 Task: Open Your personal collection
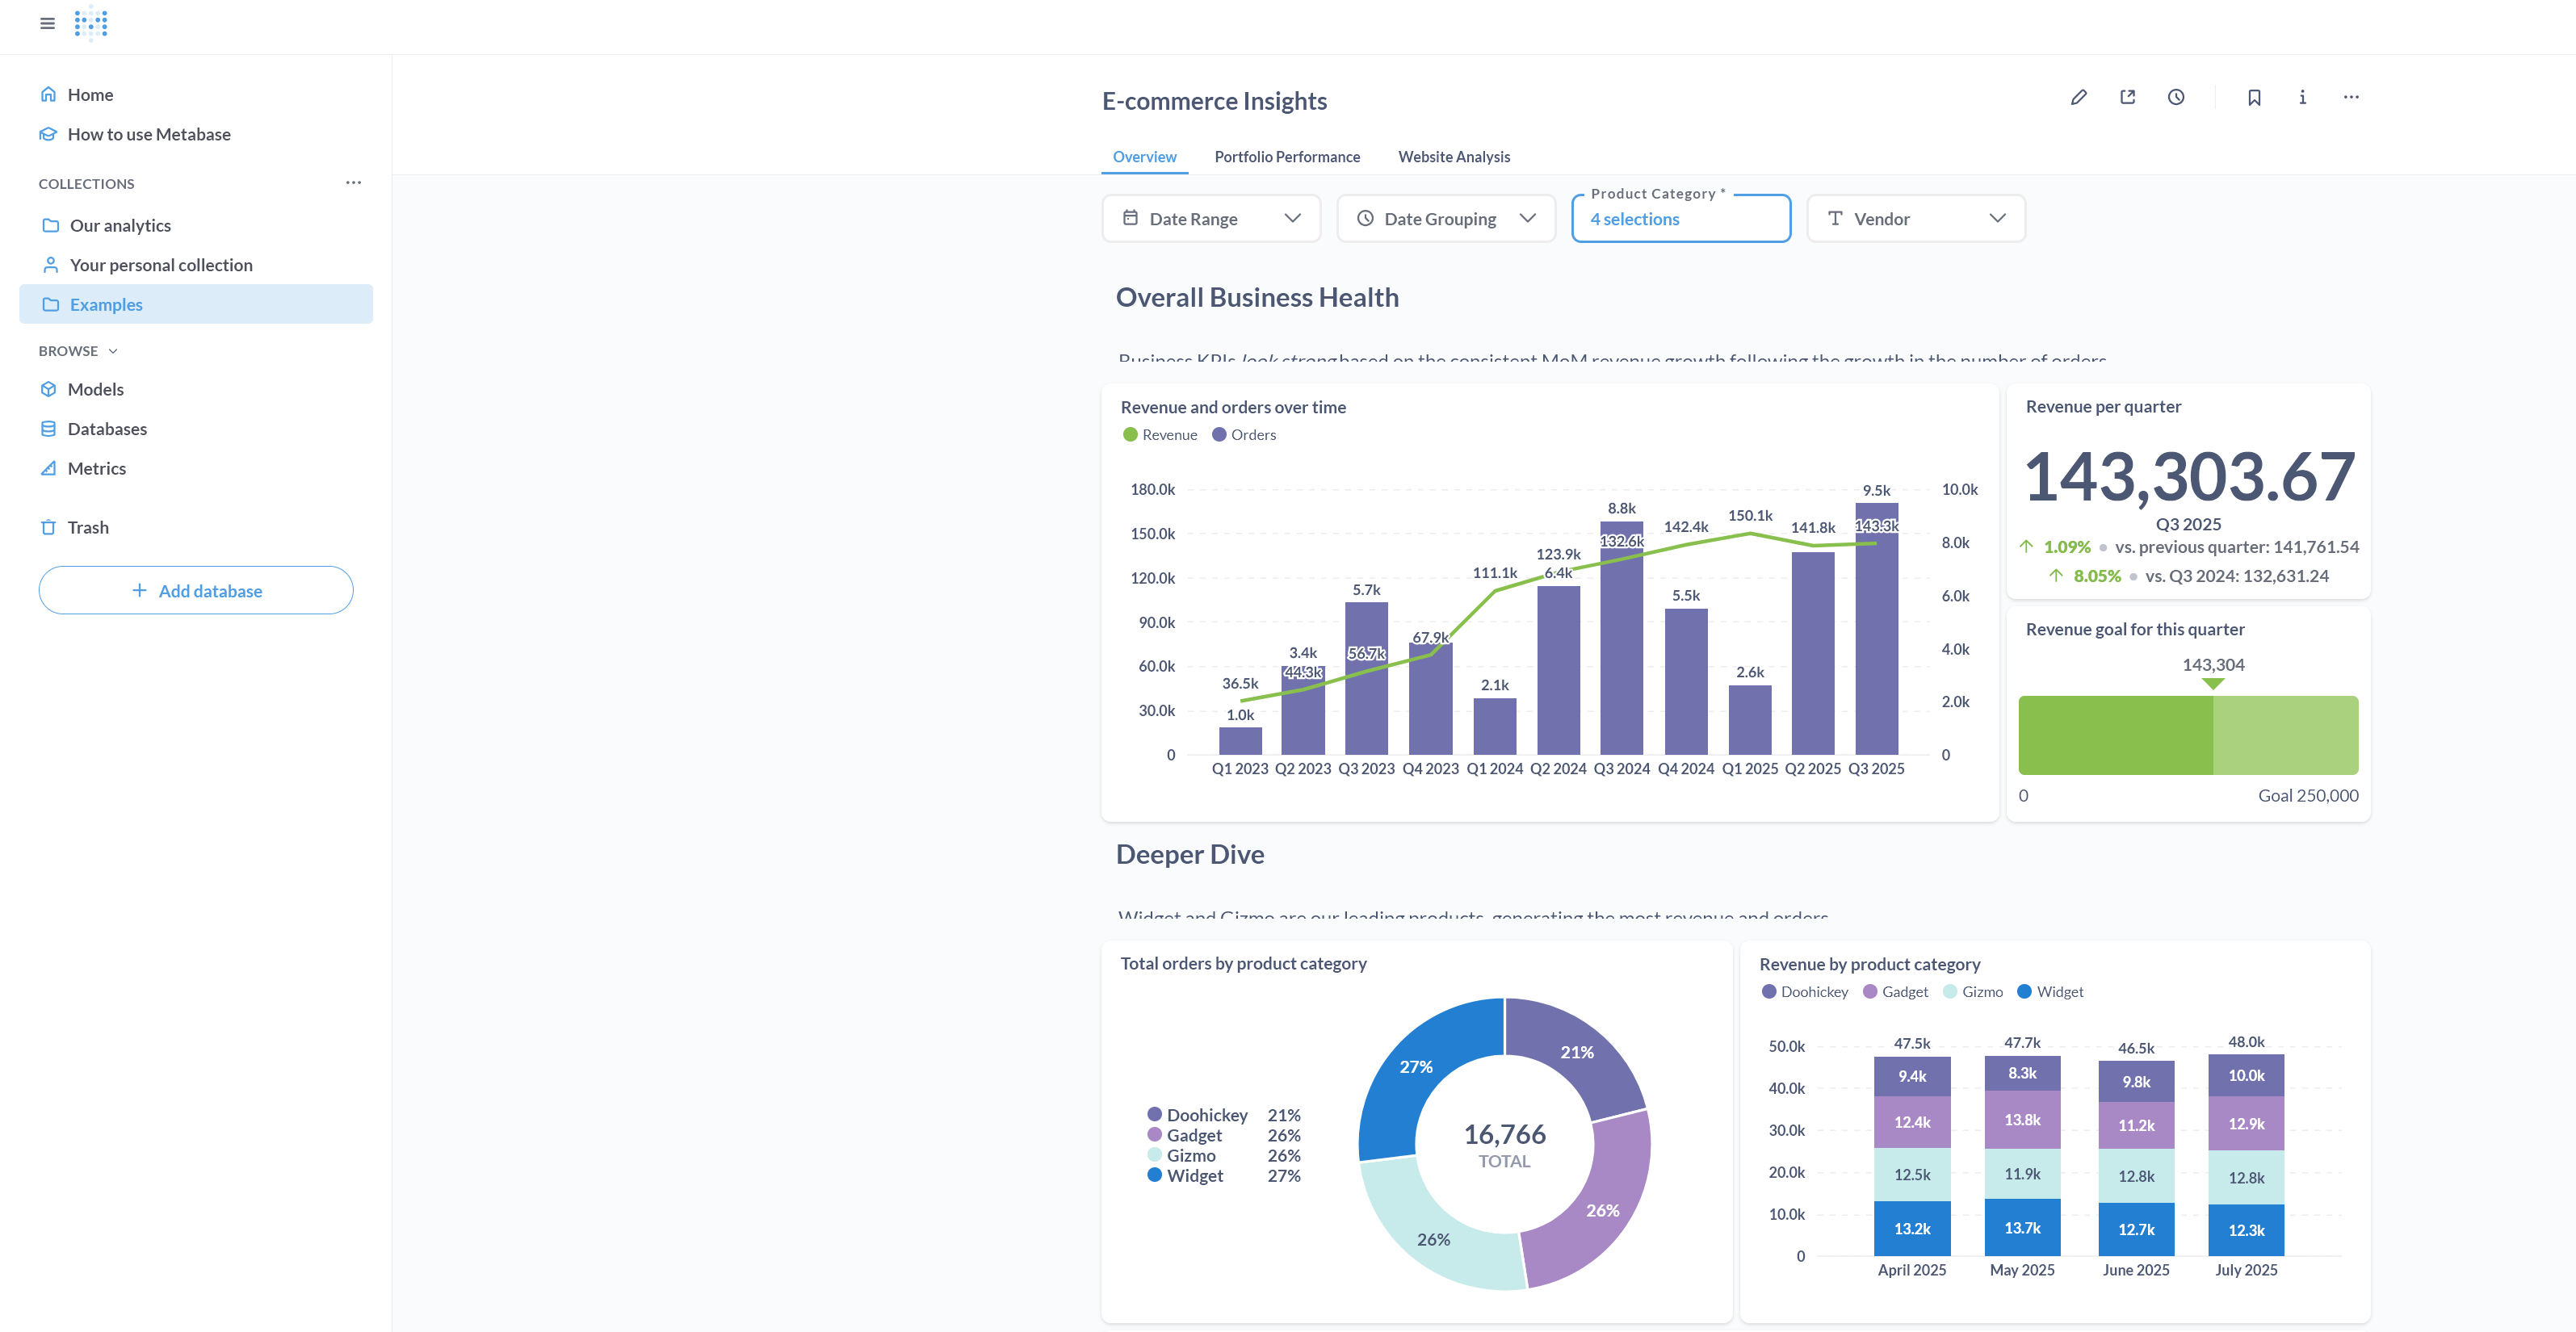196,264
